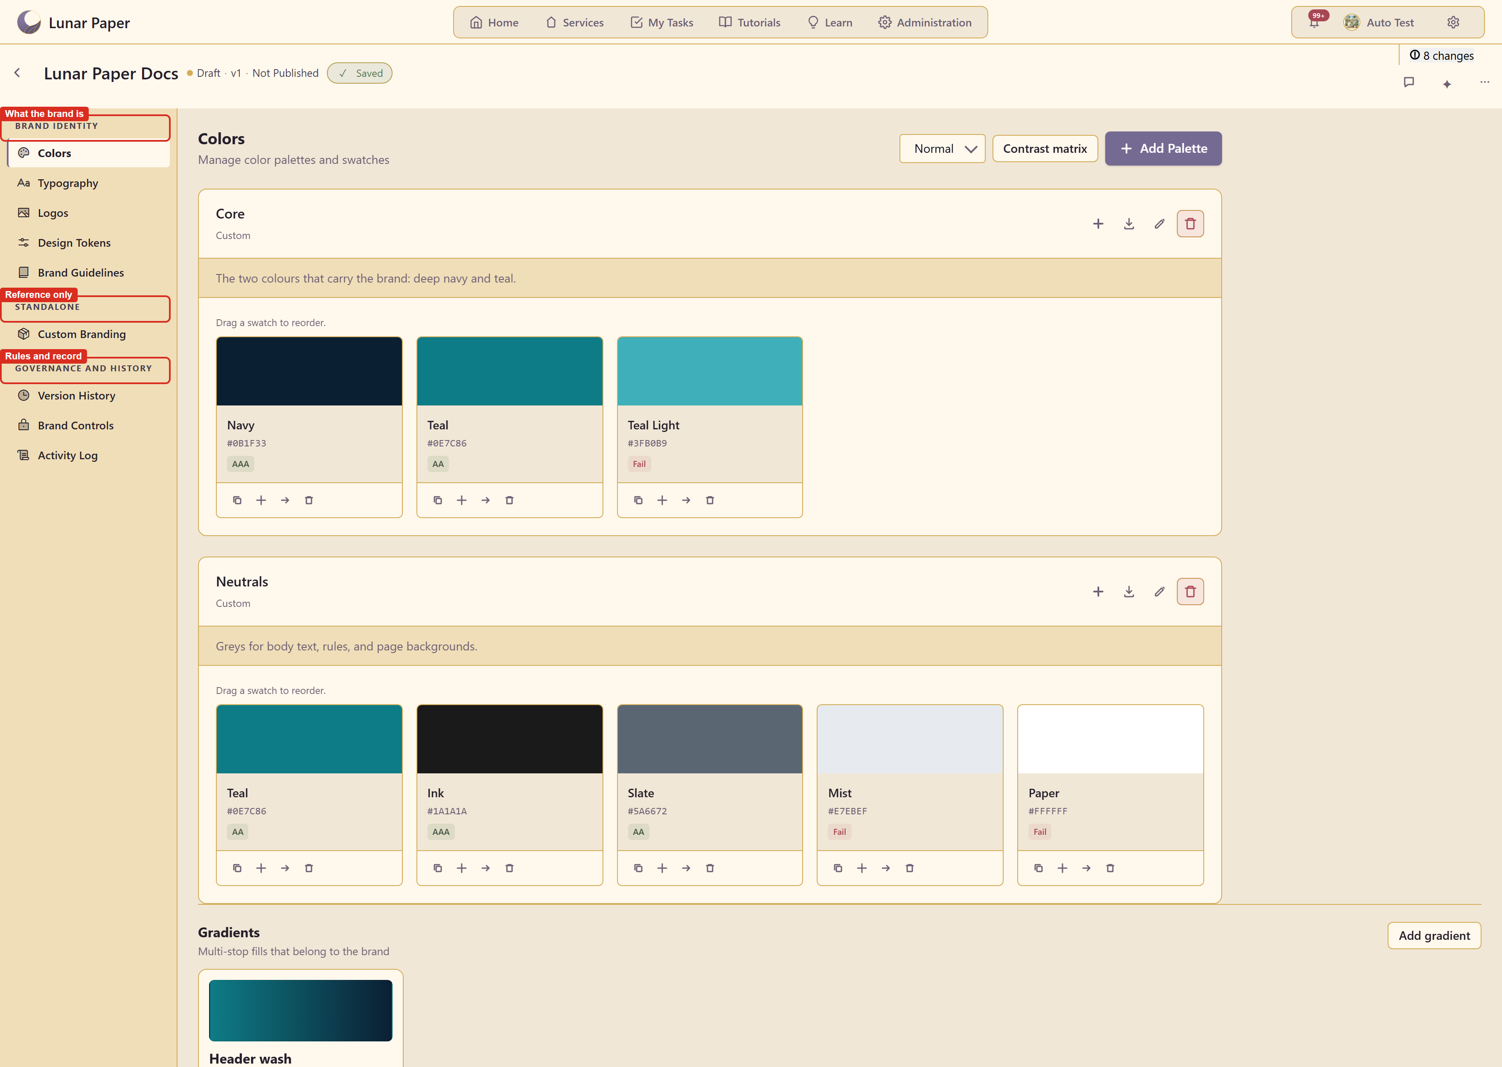The image size is (1502, 1067).
Task: Select Logos in the sidebar
Action: click(x=88, y=213)
